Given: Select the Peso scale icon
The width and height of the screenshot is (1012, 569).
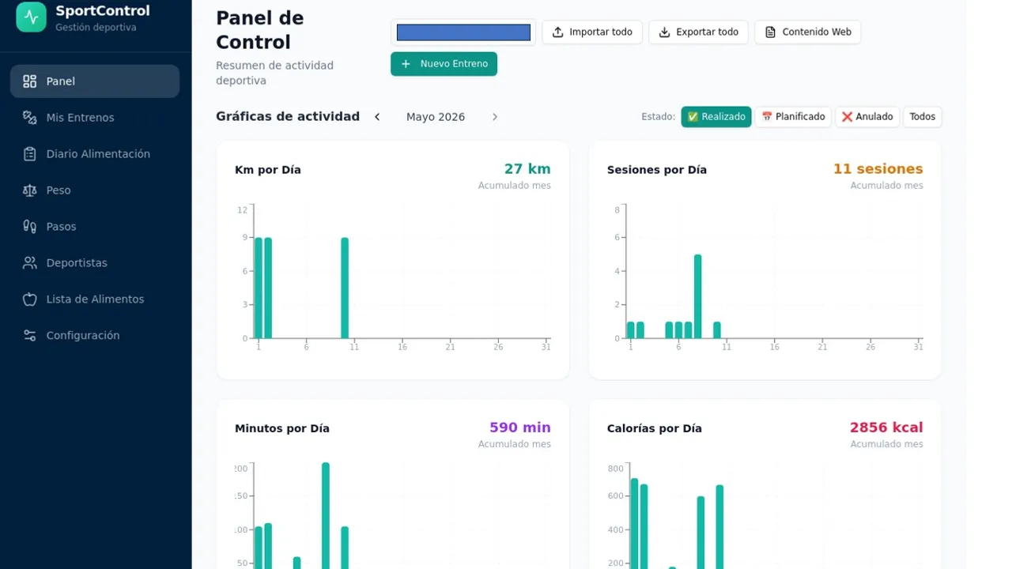Looking at the screenshot, I should tap(30, 190).
